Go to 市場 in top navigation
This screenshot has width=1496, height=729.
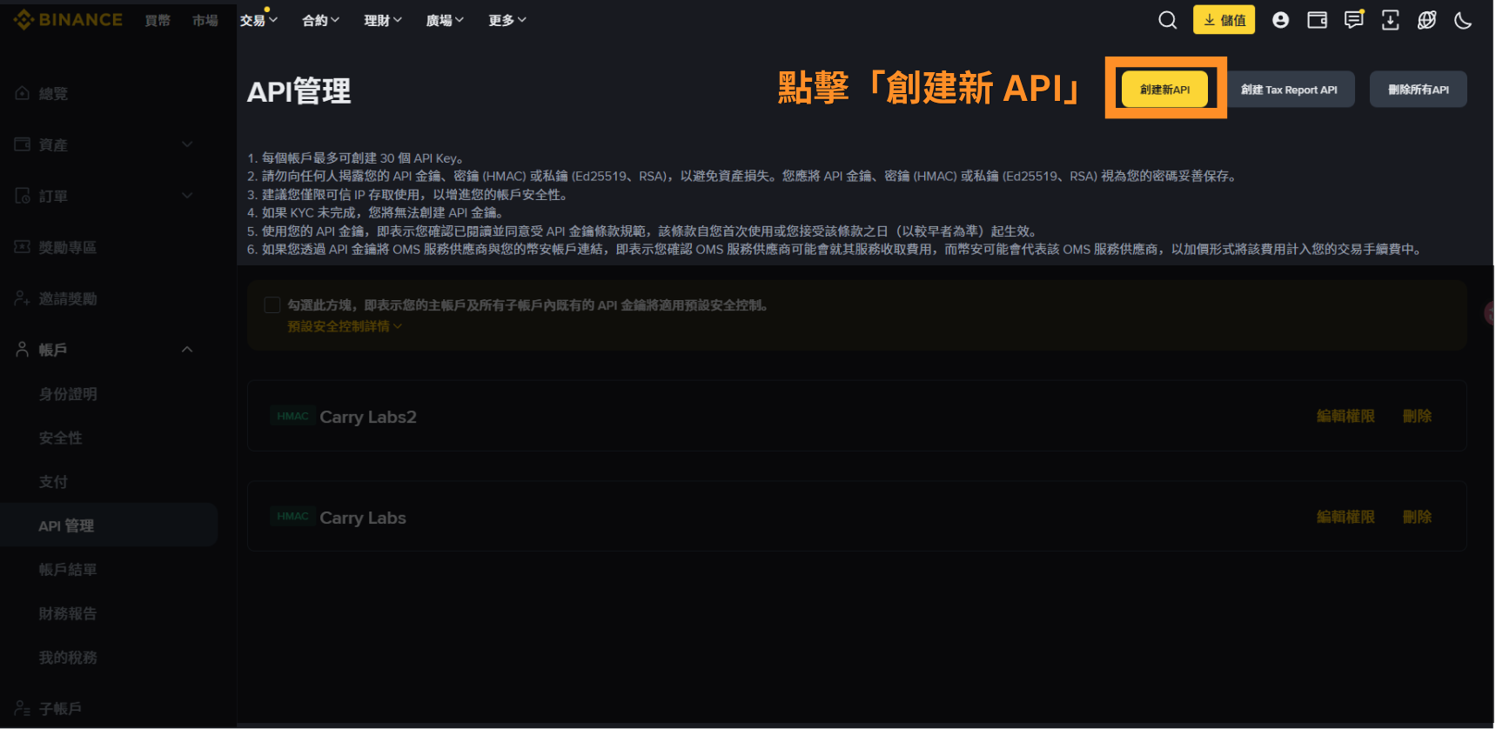point(205,20)
